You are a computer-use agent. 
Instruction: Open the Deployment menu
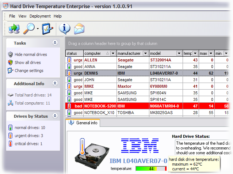[x=40, y=16]
